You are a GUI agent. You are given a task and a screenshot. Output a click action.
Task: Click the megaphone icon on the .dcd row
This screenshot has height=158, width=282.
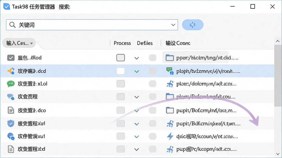pyautogui.click(x=11, y=71)
